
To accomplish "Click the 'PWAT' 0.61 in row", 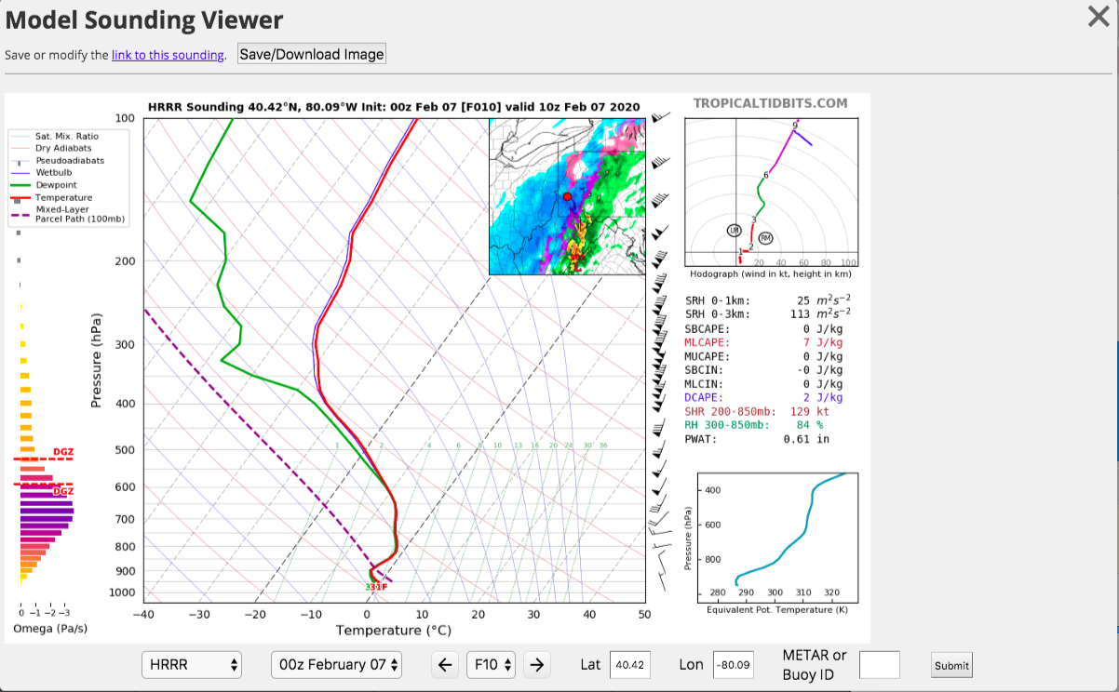I will click(x=757, y=439).
